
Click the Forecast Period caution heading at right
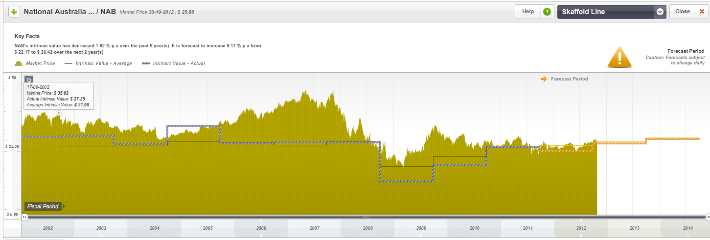pos(686,51)
